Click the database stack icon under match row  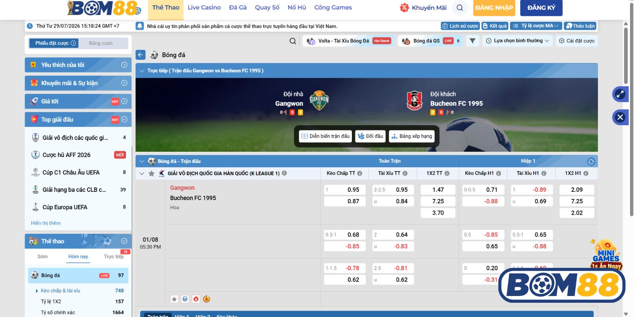pyautogui.click(x=185, y=299)
